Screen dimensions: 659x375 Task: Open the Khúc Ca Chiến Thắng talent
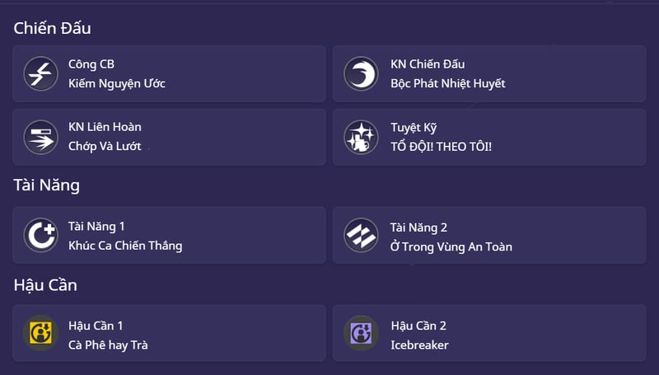(125, 246)
